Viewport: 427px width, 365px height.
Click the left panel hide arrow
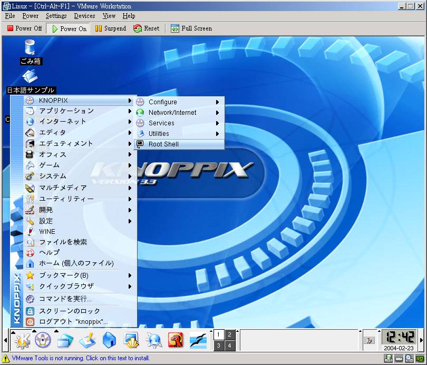[5, 340]
